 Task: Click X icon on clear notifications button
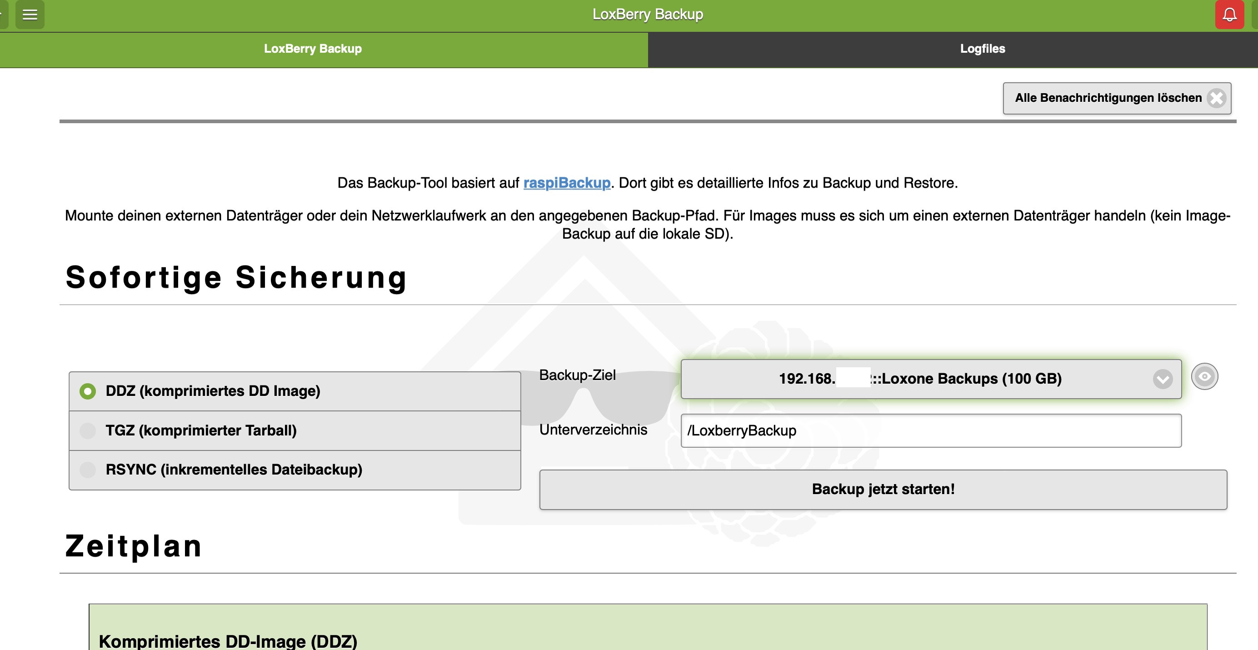pos(1216,98)
